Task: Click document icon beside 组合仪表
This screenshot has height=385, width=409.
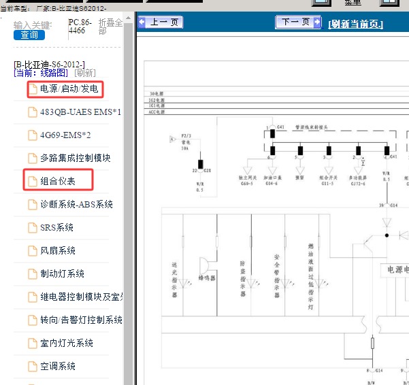Action: (33, 182)
